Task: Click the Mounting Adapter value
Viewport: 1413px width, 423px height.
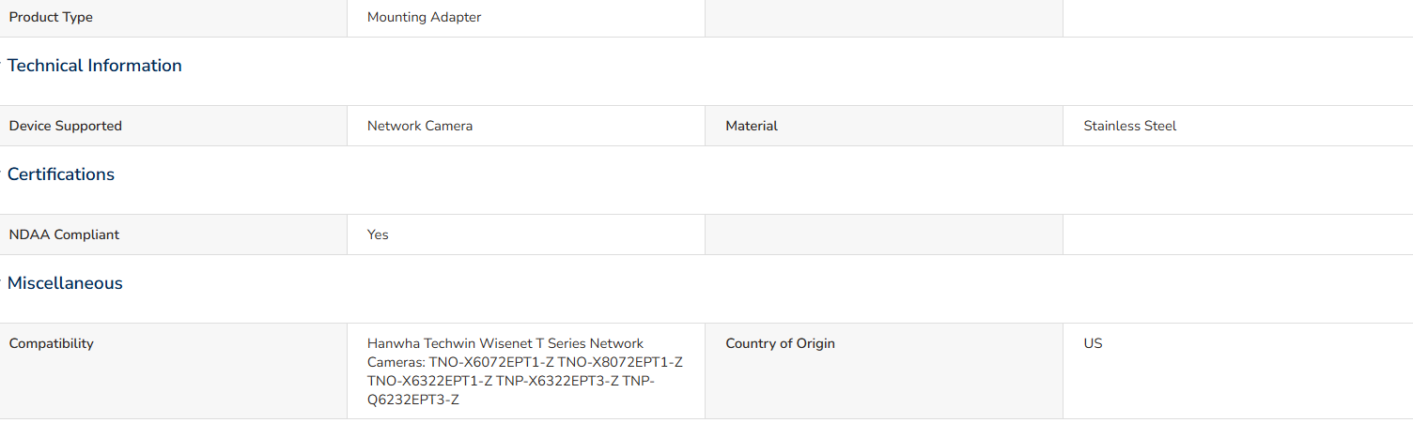Action: tap(424, 18)
